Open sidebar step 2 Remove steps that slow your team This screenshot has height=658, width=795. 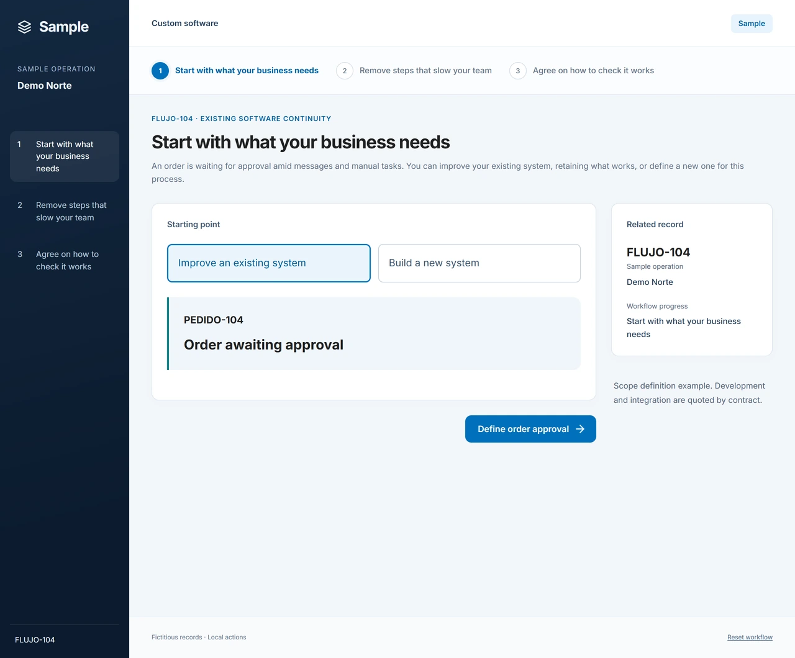65,212
